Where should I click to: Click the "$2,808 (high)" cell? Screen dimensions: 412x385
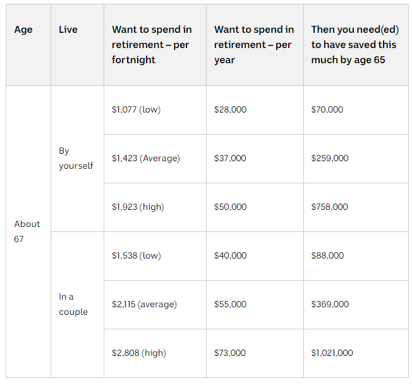[139, 353]
